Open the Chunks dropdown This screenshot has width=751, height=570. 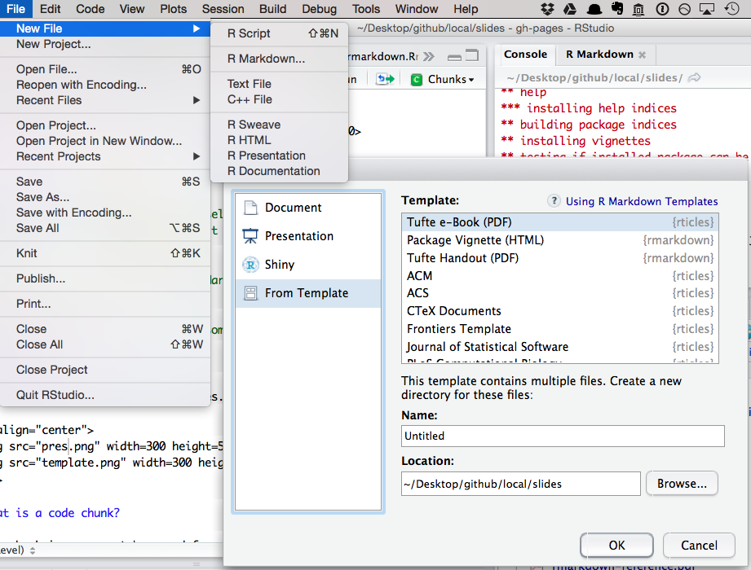click(x=443, y=79)
